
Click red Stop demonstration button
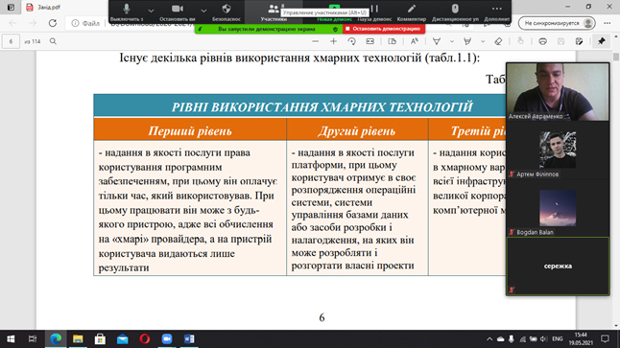click(384, 29)
